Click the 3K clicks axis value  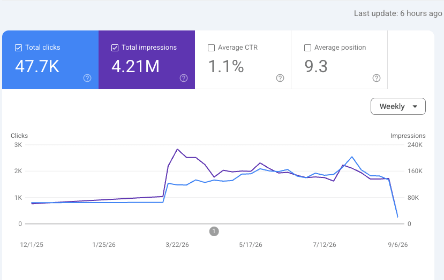click(18, 145)
